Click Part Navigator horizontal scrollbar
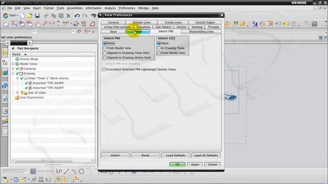328x184 pixels. [x=44, y=160]
